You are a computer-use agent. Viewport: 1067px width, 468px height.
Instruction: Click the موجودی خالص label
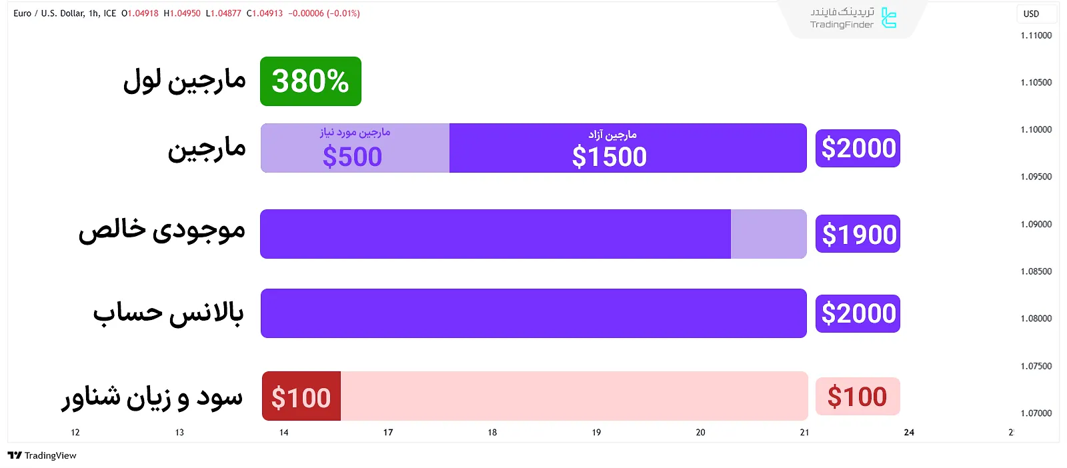(x=162, y=231)
